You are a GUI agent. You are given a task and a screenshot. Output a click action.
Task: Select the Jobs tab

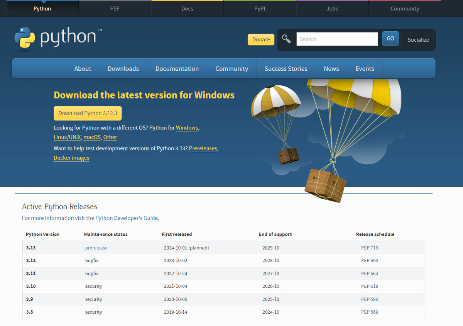point(332,8)
